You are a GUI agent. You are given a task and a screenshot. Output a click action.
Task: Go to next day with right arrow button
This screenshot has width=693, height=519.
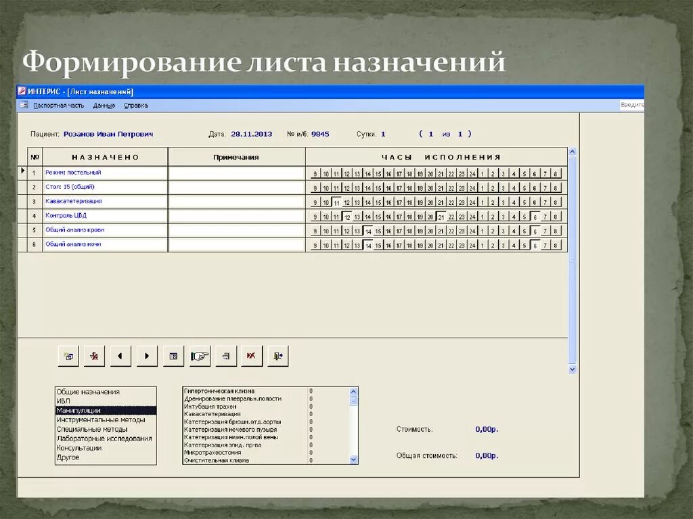pos(147,356)
